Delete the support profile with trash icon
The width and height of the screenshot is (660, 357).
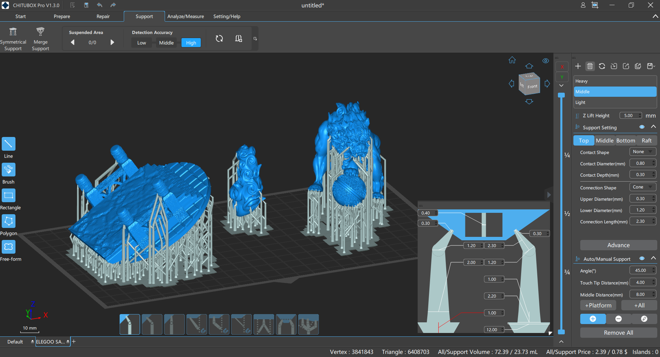tap(590, 66)
